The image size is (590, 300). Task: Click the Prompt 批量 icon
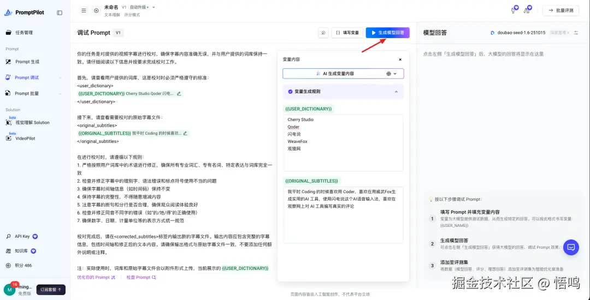click(8, 93)
